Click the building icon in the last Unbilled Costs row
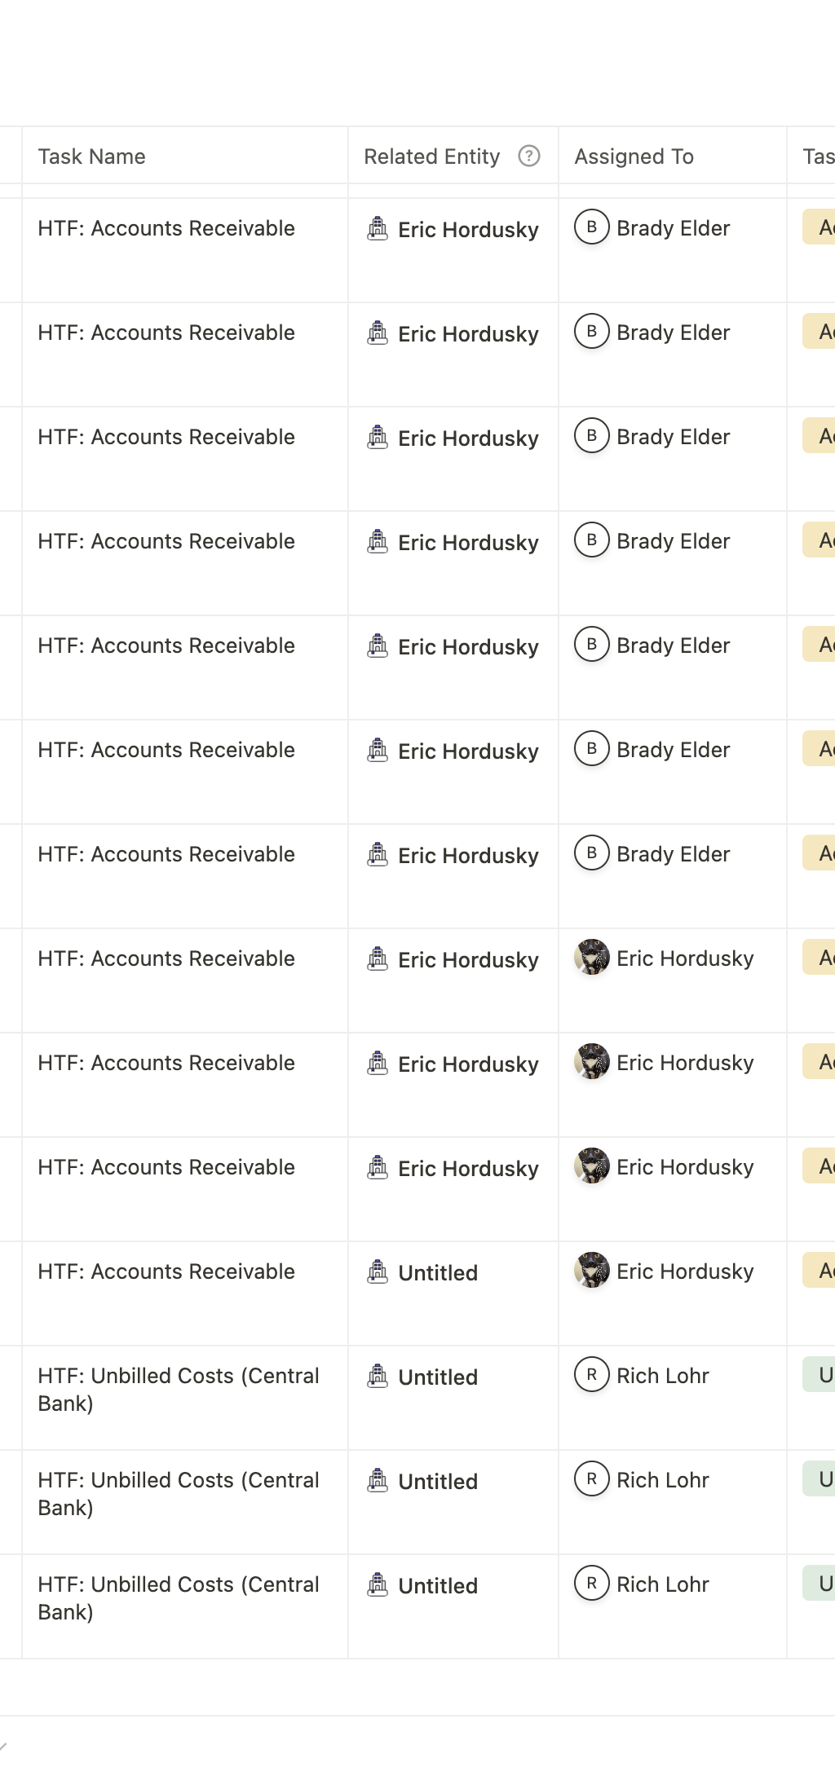Viewport: 835px width, 1767px height. (x=378, y=1584)
